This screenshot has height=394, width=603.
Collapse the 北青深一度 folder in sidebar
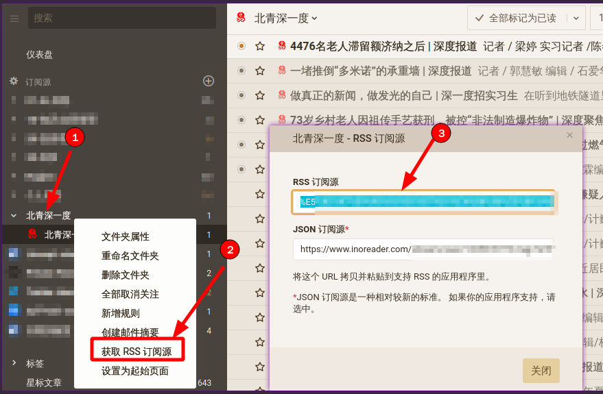point(14,216)
